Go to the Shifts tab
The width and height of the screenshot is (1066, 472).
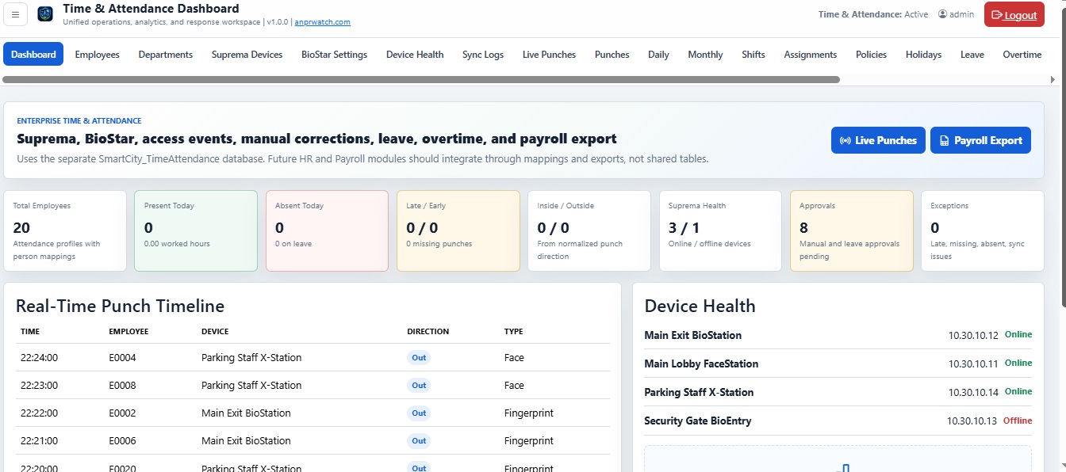tap(753, 55)
